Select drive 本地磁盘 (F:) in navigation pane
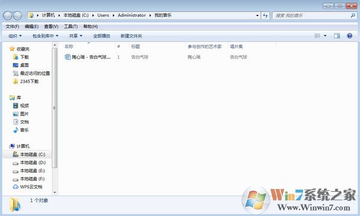 32,179
